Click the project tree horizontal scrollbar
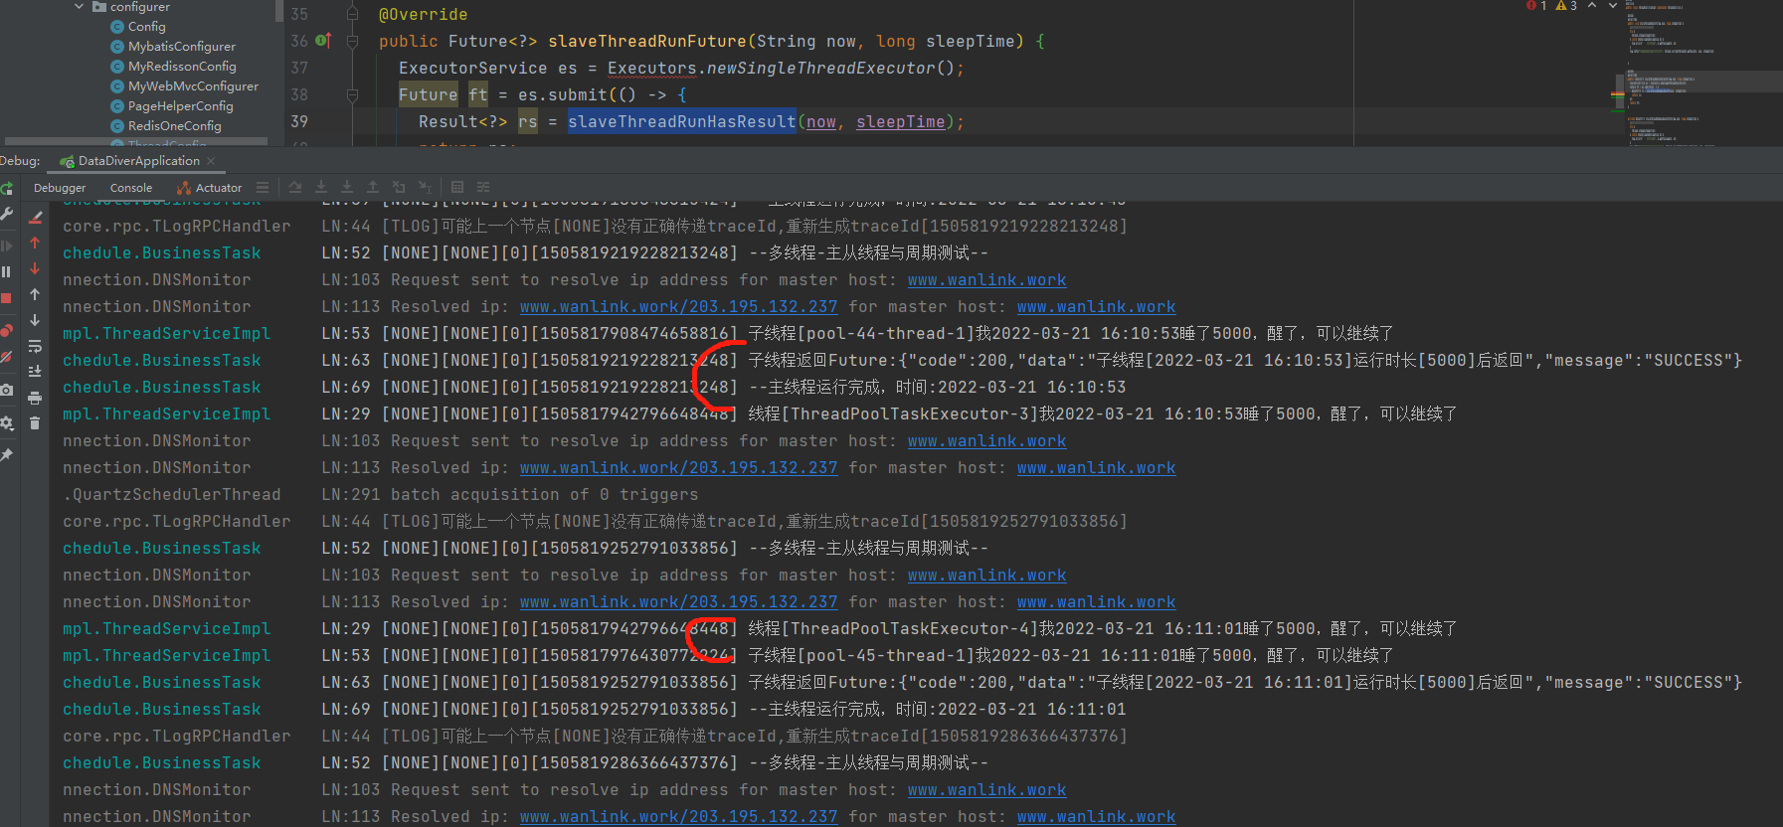 tap(135, 141)
